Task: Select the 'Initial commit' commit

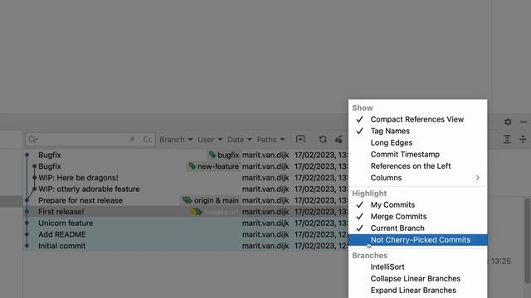Action: pos(62,246)
